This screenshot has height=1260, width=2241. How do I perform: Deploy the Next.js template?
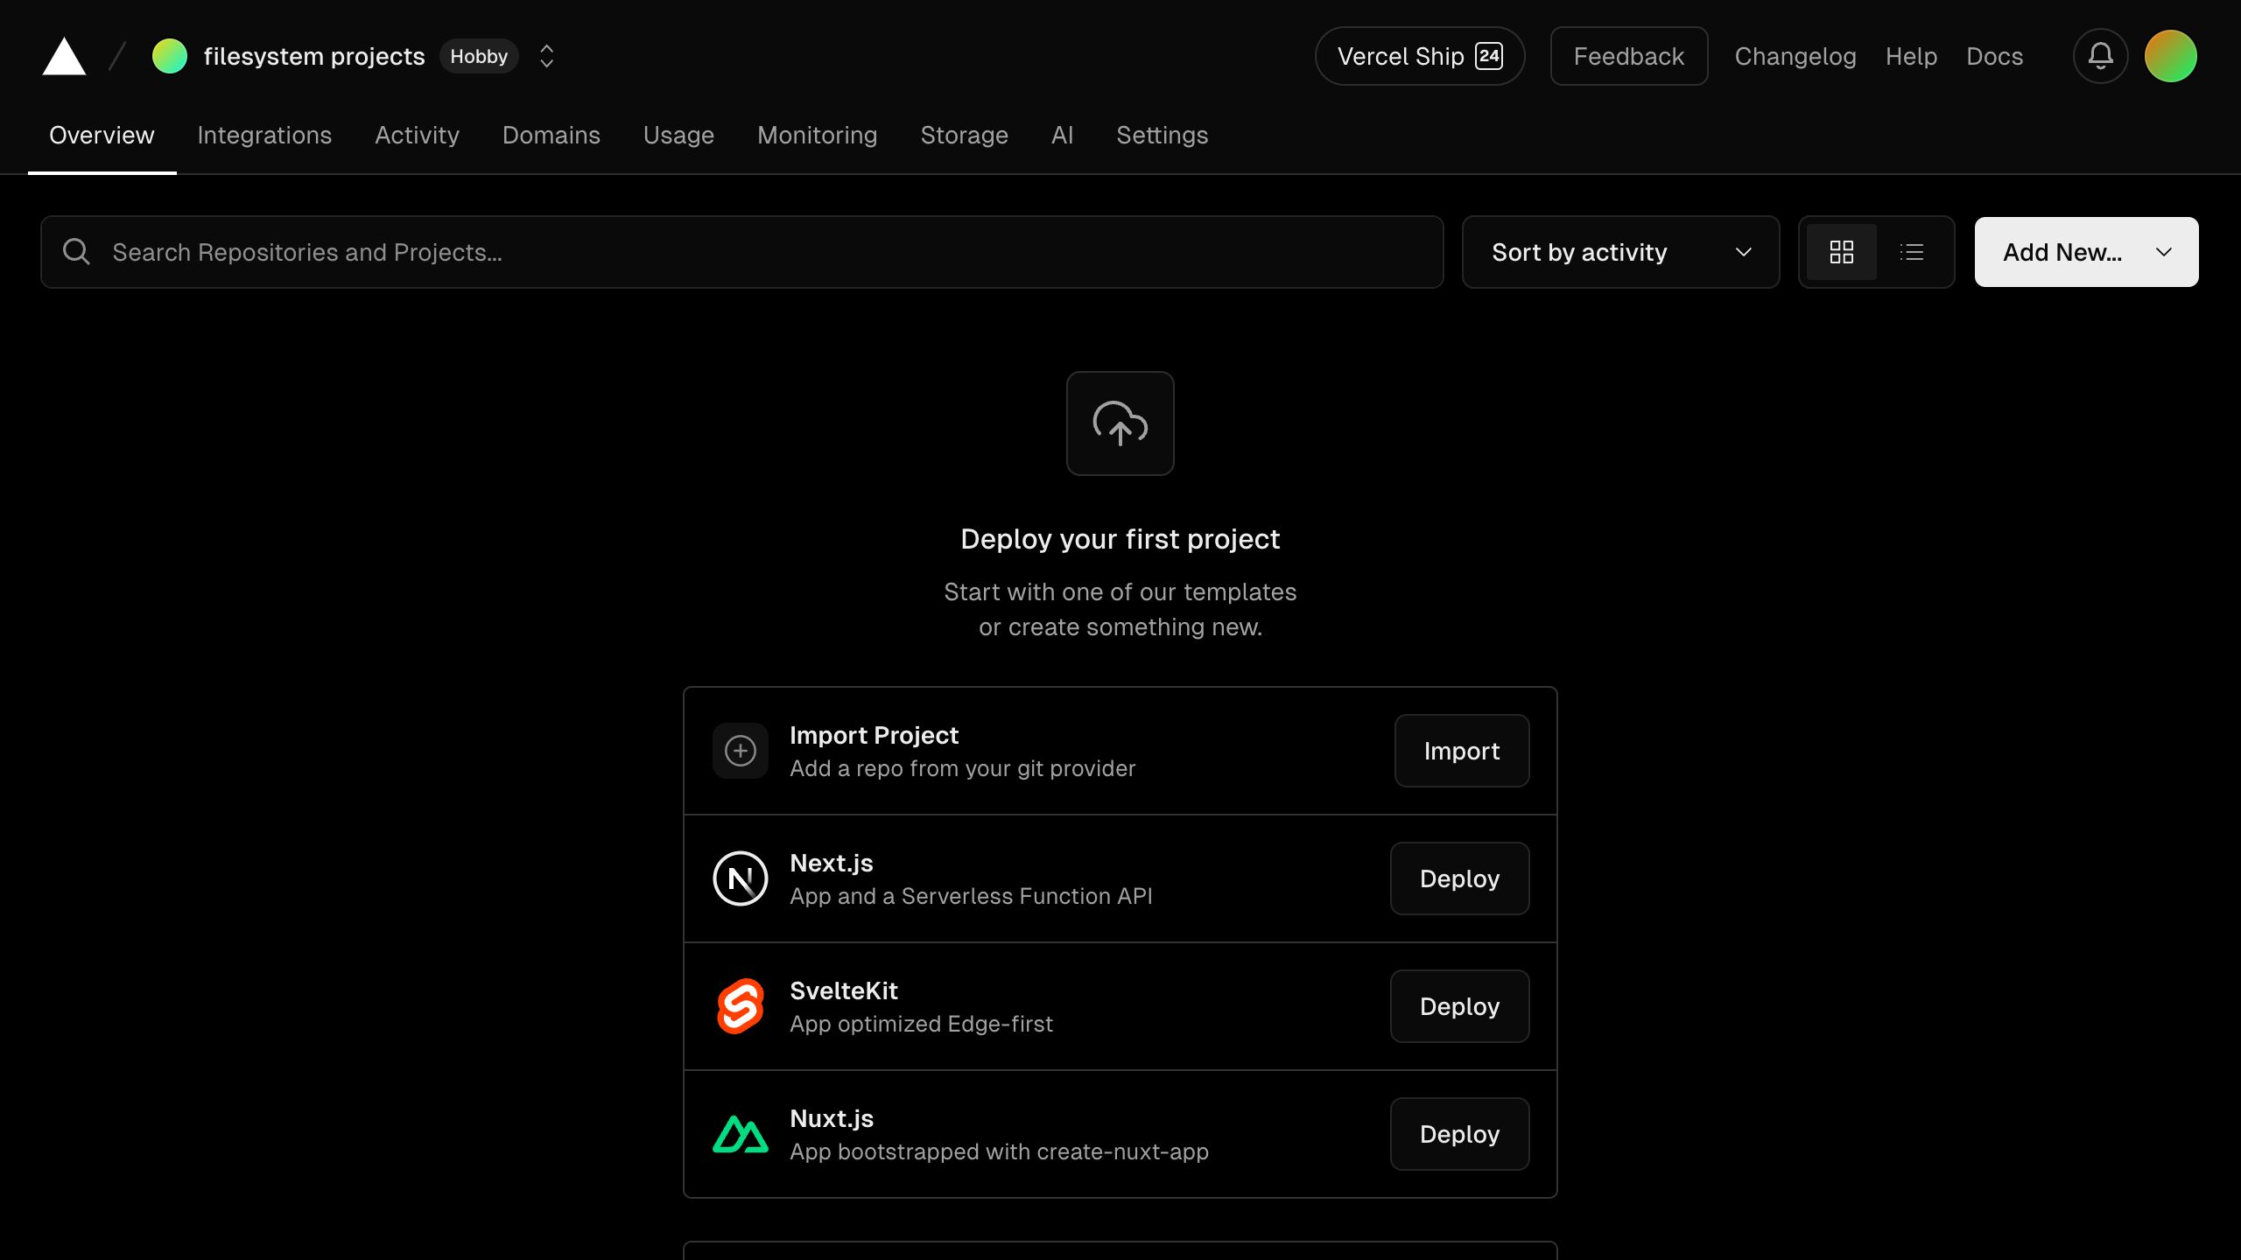1460,878
